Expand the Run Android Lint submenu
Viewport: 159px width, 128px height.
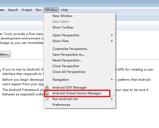tap(79, 99)
